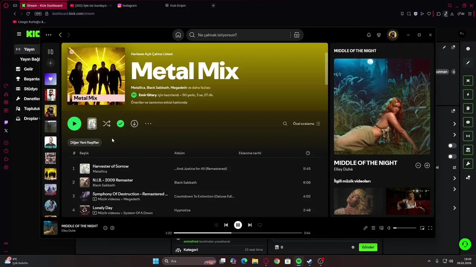Click Öneriler ve tanıtımın etkisi hakkında
Screen dimensions: 476x267
[x=159, y=102]
